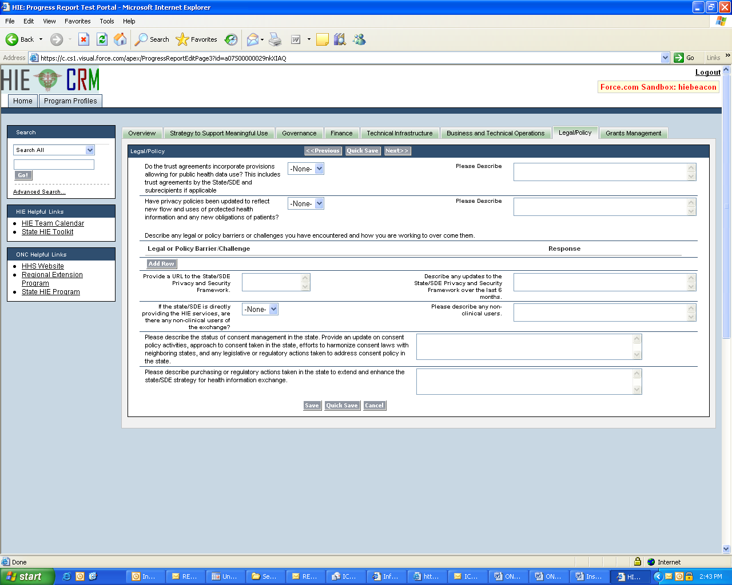Click the Refresh page icon
Viewport: 732px width, 585px height.
click(102, 39)
